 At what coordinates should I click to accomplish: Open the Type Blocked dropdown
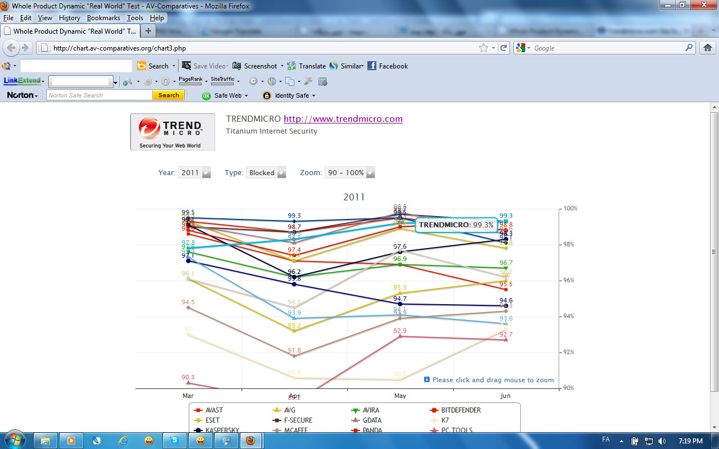[x=266, y=173]
